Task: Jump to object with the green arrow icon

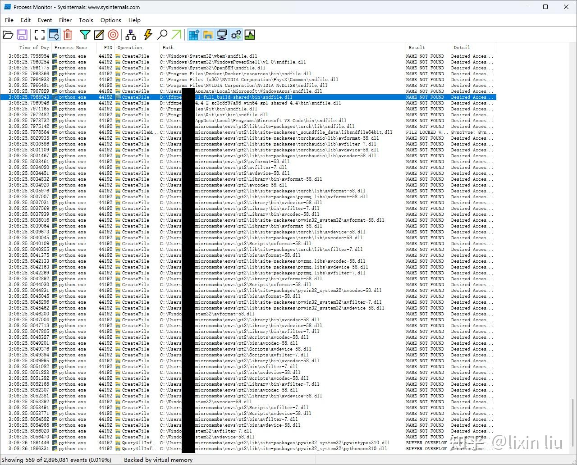Action: (177, 34)
